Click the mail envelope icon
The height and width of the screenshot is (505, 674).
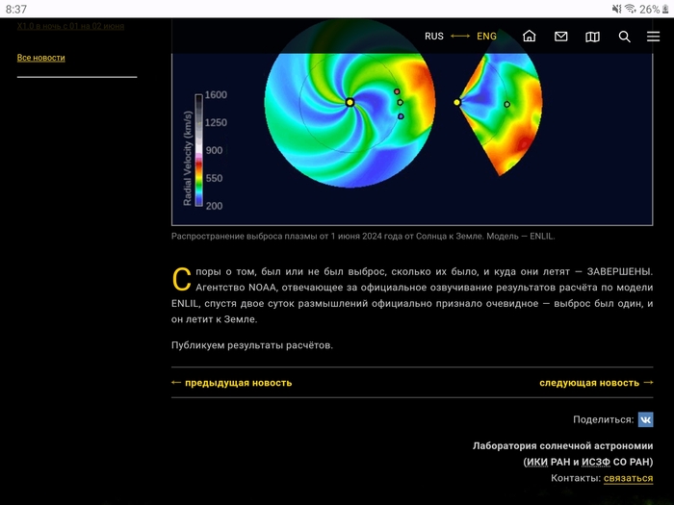pyautogui.click(x=561, y=37)
